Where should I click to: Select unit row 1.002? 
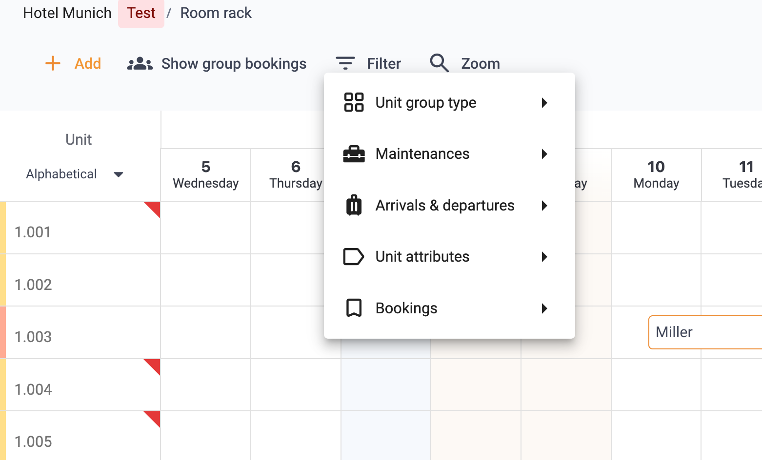80,280
